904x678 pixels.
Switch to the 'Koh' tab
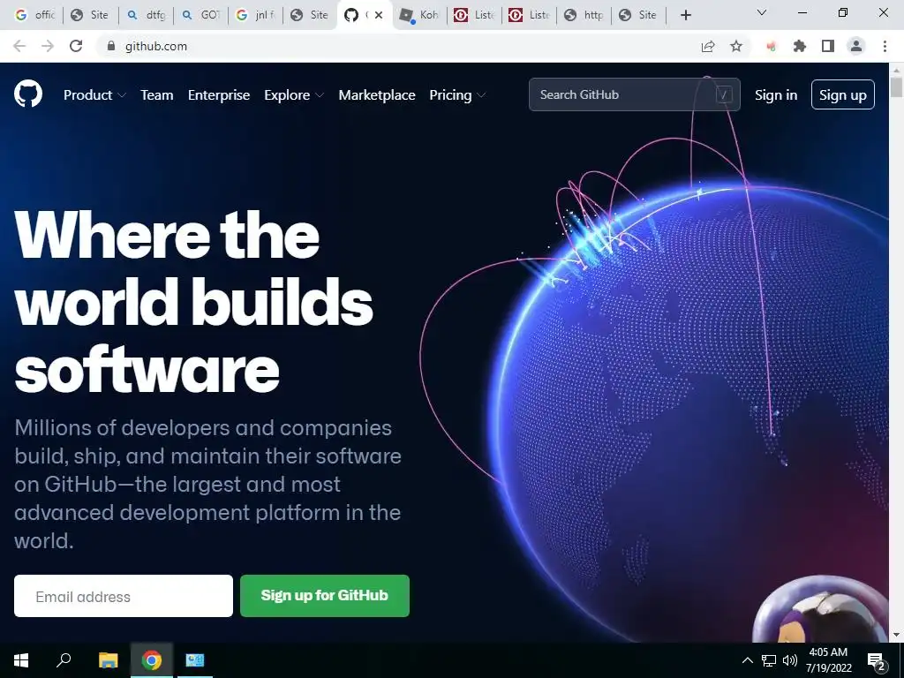pyautogui.click(x=420, y=15)
